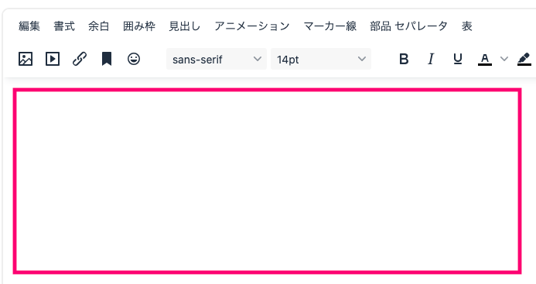Open the 囲み枠 menu
Screen dimensions: 536x284
click(x=139, y=26)
